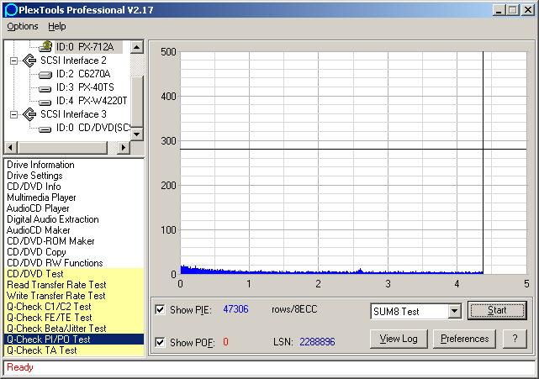This screenshot has height=379, width=539.
Task: Click the tree's scroll up arrow
Action: pyautogui.click(x=137, y=47)
